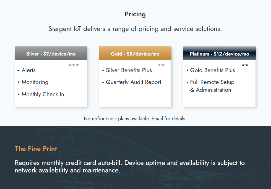Click 'Email for details' text
The height and width of the screenshot is (189, 271).
coord(169,119)
